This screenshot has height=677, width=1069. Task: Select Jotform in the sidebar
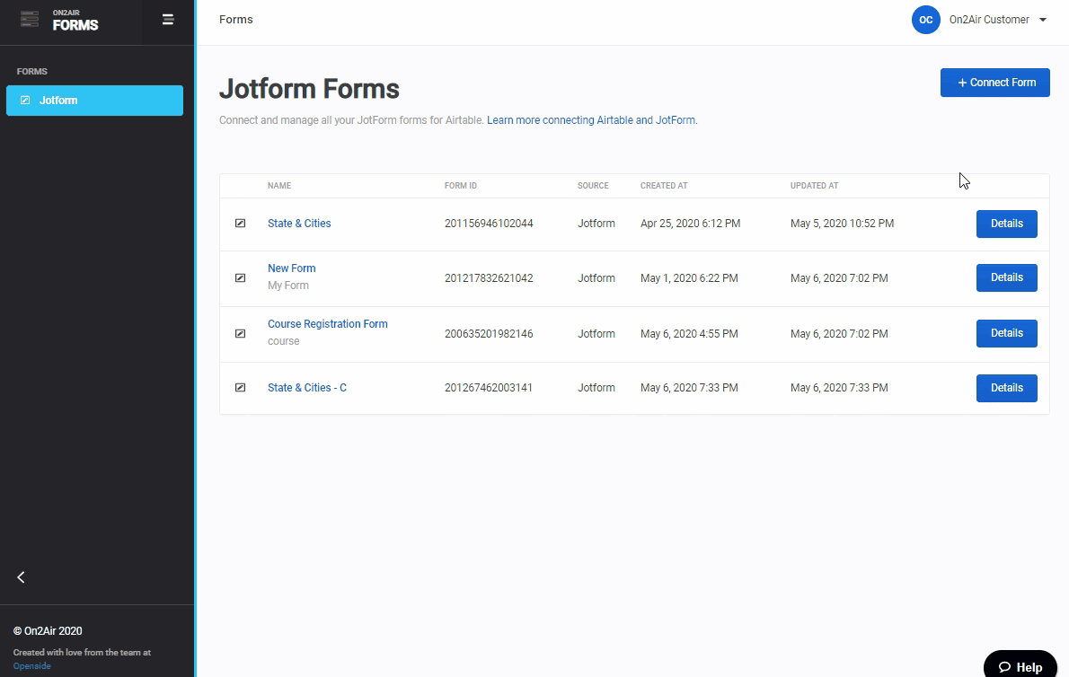[94, 101]
